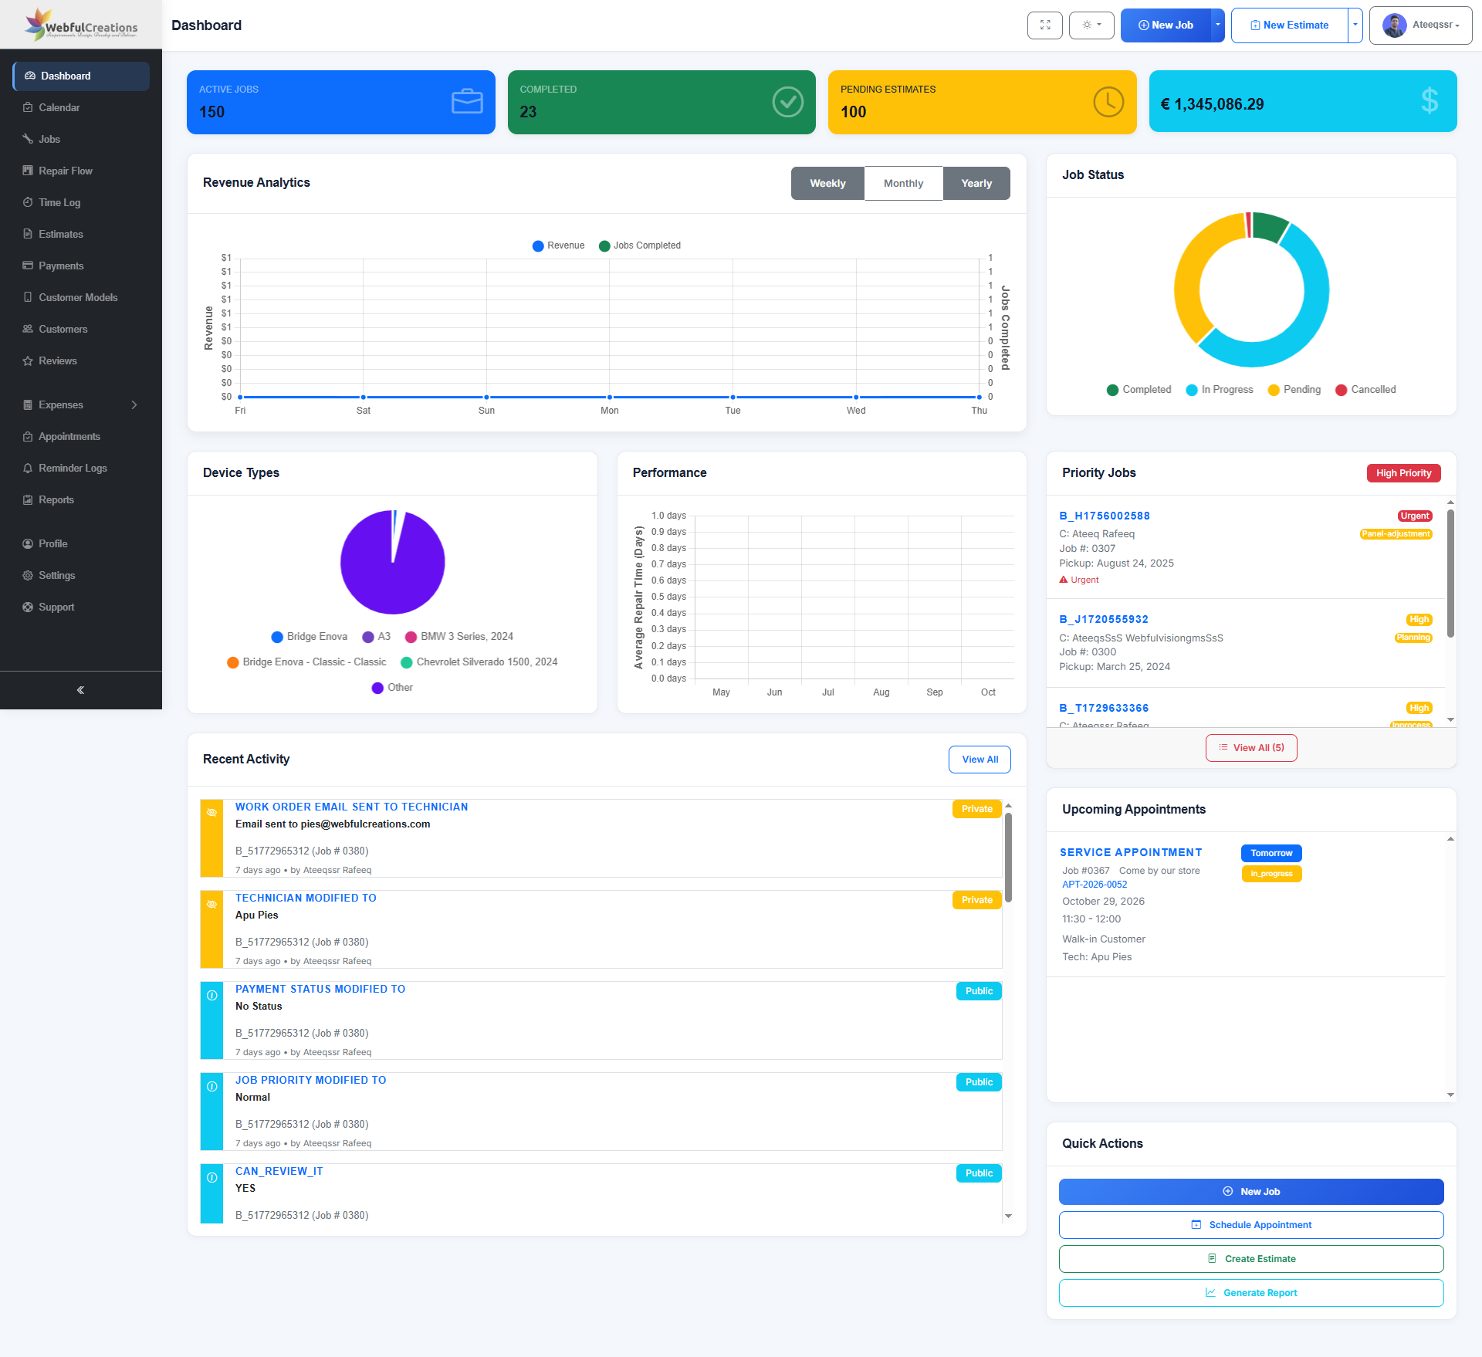Toggle Jobs Completed series in legend
The height and width of the screenshot is (1357, 1482).
(639, 245)
